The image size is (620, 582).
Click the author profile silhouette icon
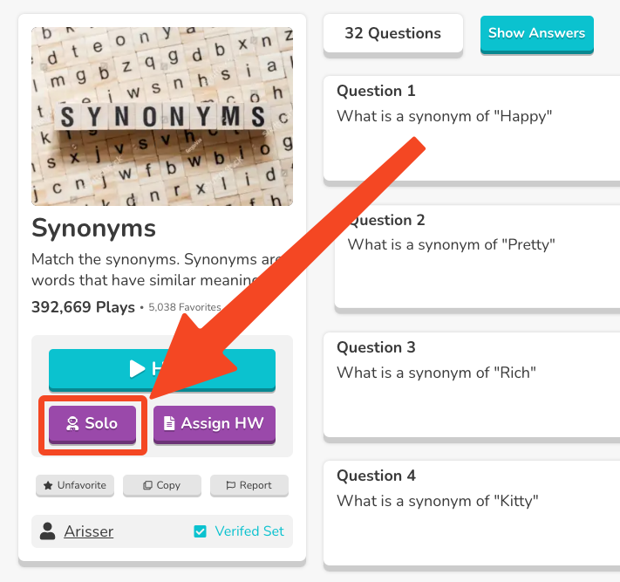click(x=48, y=531)
